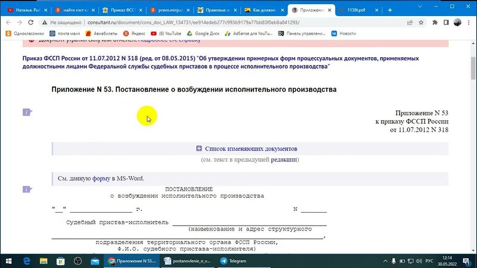Open Microsoft Store from the taskbar
Image resolution: width=477 pixels, height=268 pixels.
[61, 261]
